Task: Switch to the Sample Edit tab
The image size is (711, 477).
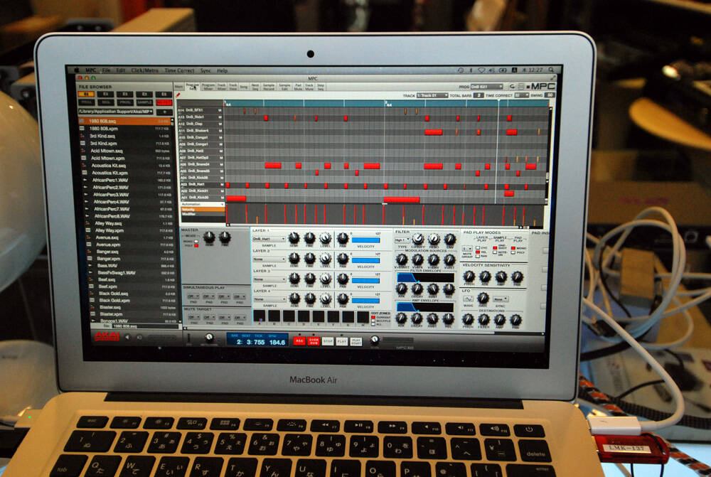Action: tap(284, 86)
